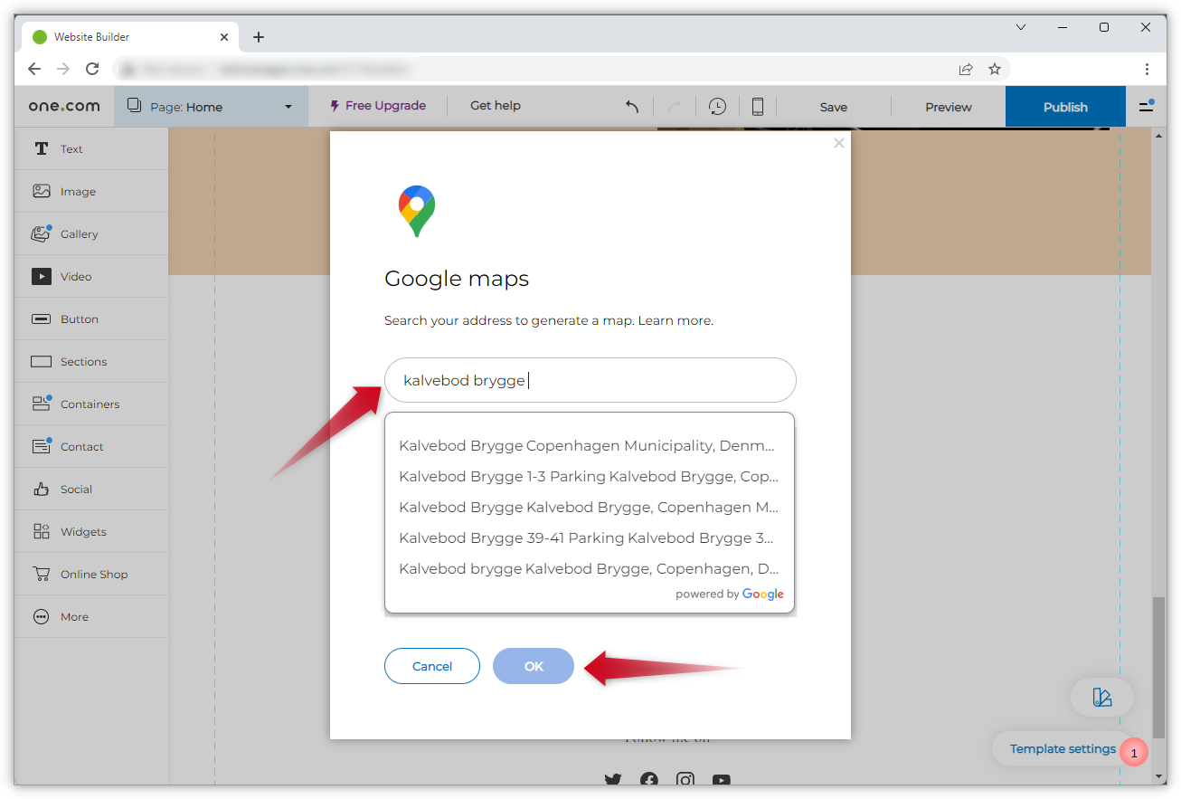Open the Gallery component in sidebar

[x=91, y=234]
